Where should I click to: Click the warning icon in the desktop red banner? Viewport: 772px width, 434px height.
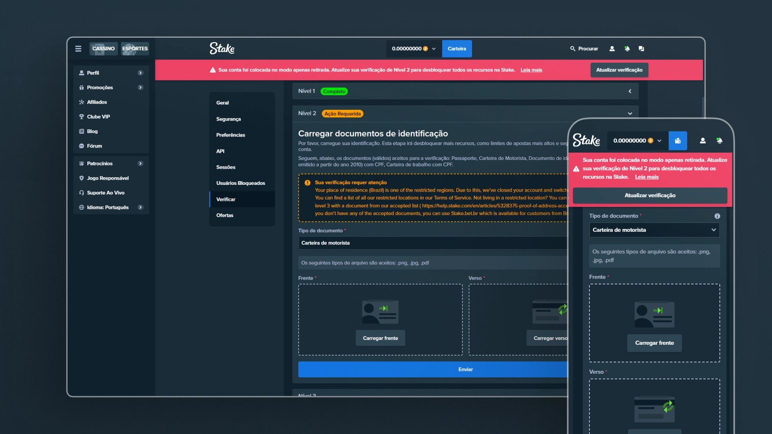(213, 70)
